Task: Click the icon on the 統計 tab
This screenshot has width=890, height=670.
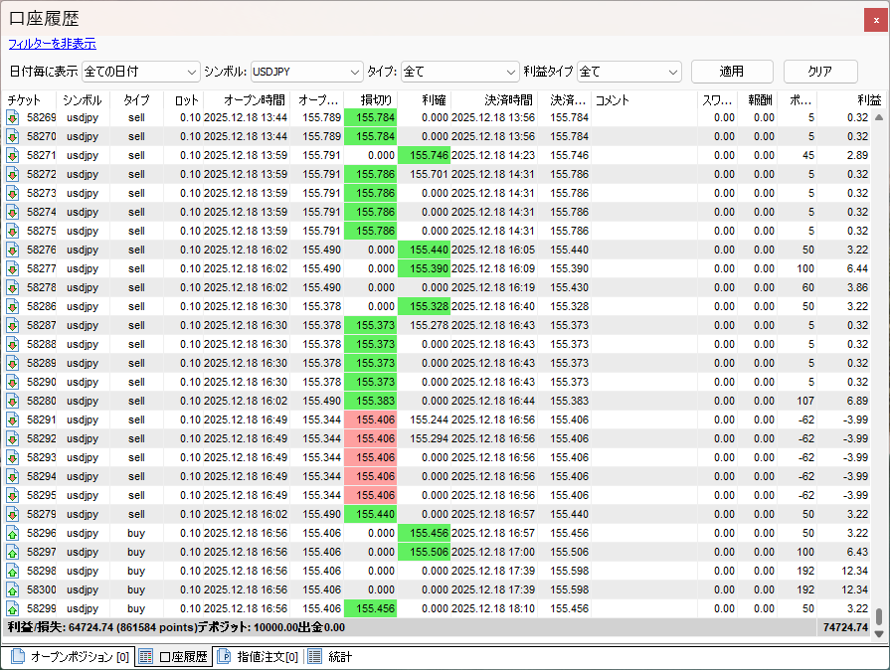Action: coord(314,657)
